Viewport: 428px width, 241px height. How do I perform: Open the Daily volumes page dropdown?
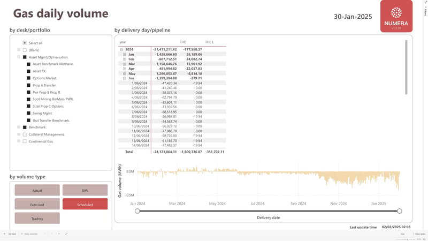coord(45,234)
